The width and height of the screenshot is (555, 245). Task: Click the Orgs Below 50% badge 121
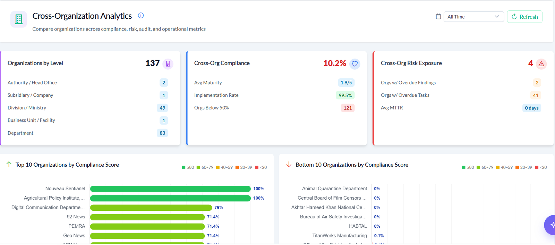point(348,108)
